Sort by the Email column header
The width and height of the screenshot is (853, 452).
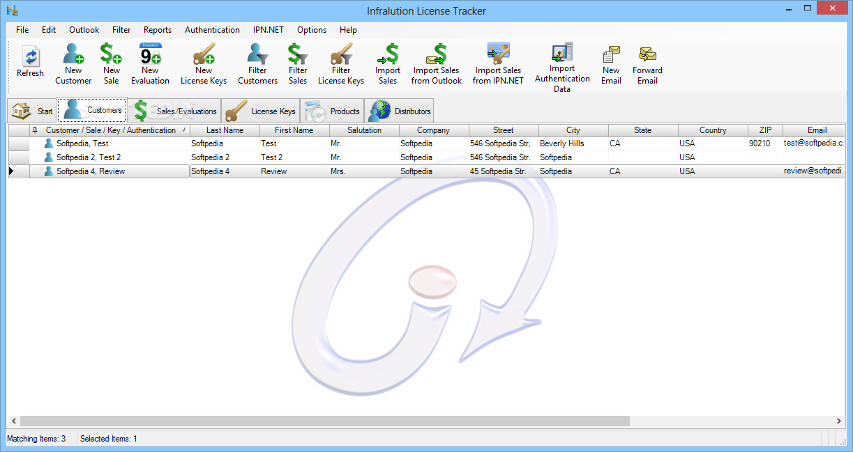point(814,130)
